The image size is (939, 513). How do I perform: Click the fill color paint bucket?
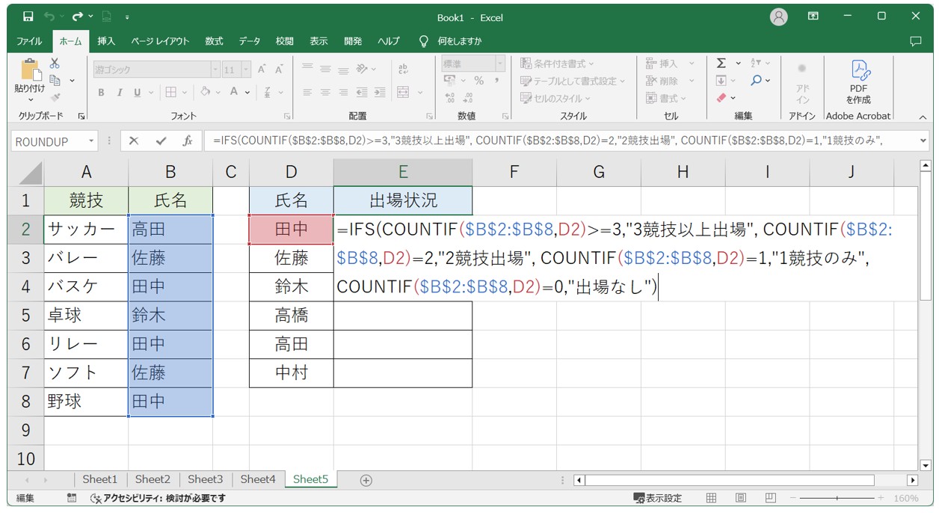206,92
